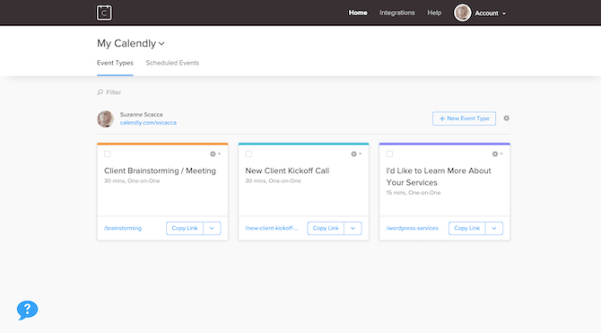Screen dimensions: 601x333
Task: Expand the Copy Link arrow for /new-client-kickoff
Action: (x=353, y=228)
